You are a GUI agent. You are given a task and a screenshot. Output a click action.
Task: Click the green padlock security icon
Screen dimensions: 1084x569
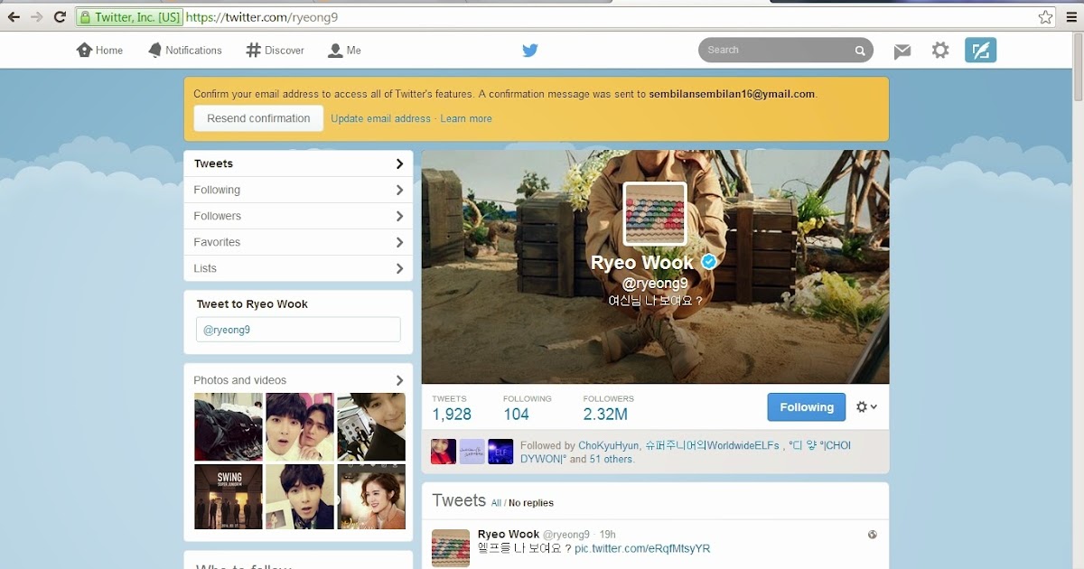[85, 17]
